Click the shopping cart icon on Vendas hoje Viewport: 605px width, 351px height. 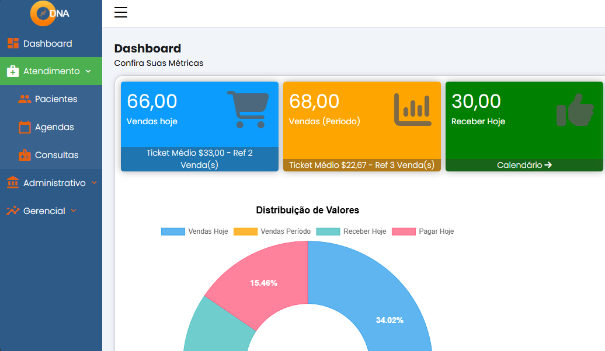tap(248, 110)
